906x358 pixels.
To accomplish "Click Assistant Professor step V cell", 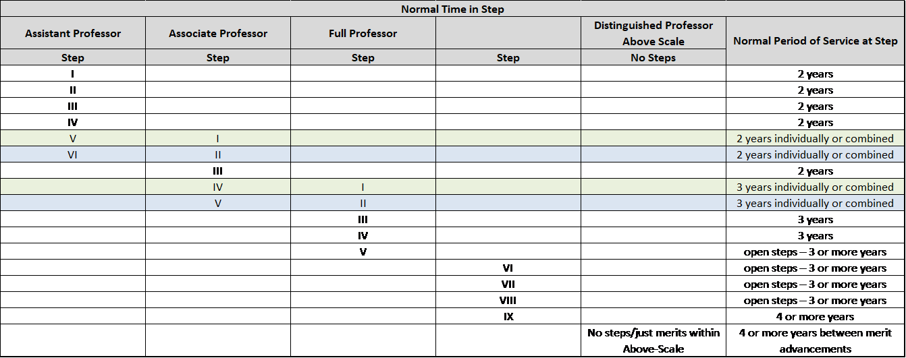I will [x=73, y=138].
